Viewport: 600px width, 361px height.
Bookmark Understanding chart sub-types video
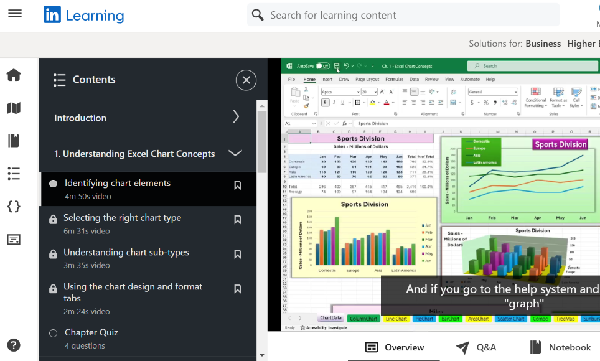pos(238,255)
